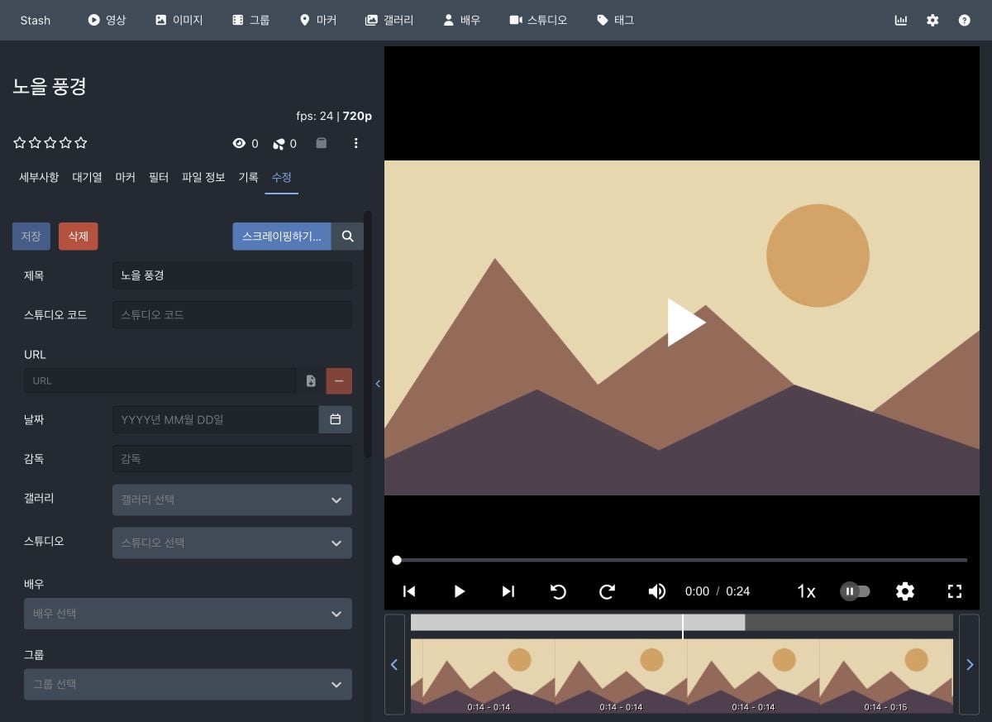992x722 pixels.
Task: Remove the URL field with minus button
Action: pyautogui.click(x=339, y=381)
